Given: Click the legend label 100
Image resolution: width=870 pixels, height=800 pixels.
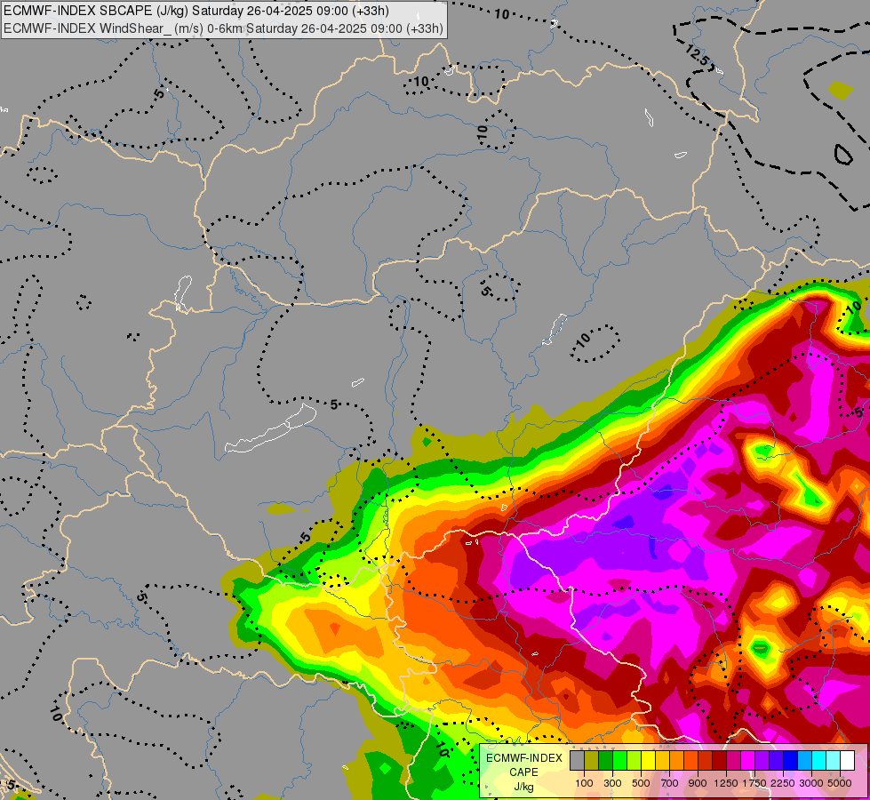Looking at the screenshot, I should tap(584, 783).
